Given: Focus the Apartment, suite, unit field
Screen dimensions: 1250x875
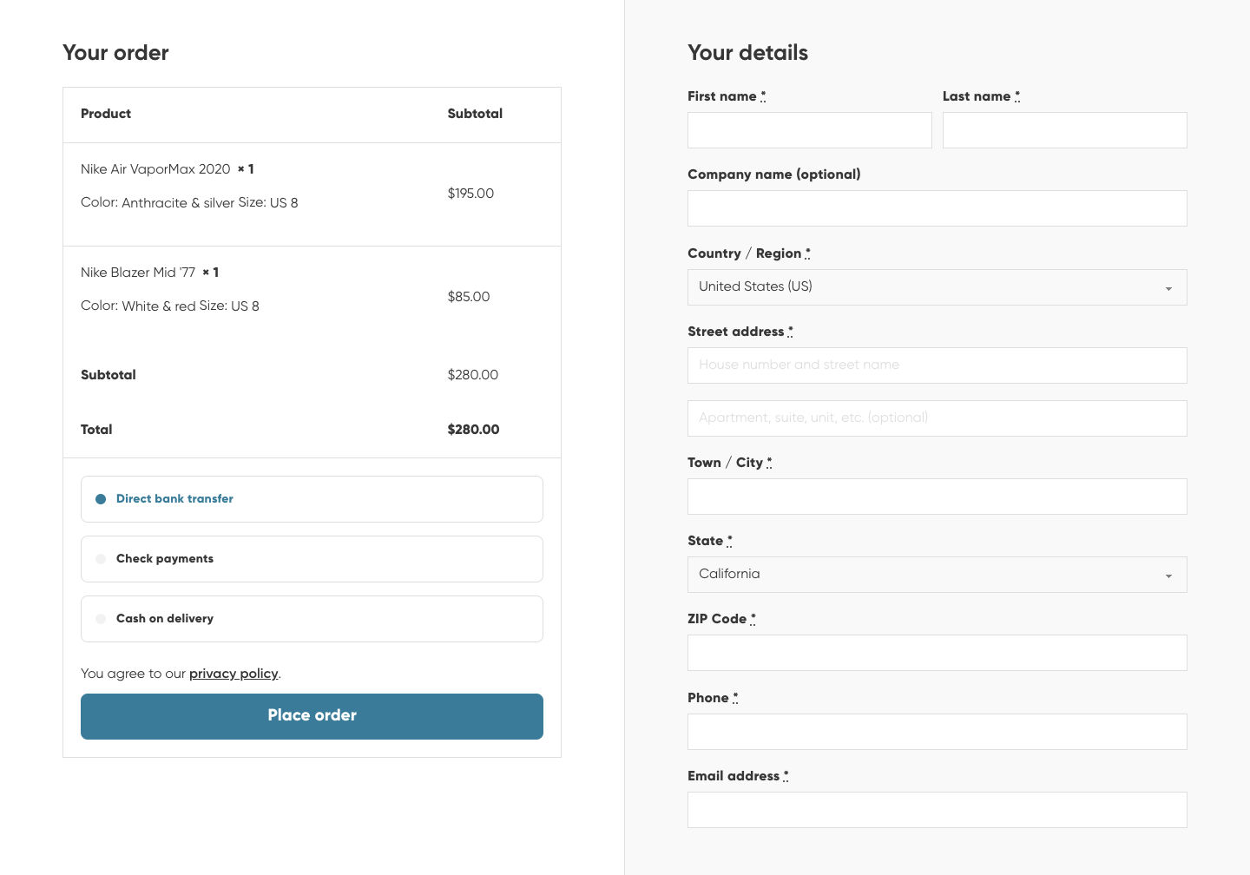Looking at the screenshot, I should pyautogui.click(x=937, y=418).
